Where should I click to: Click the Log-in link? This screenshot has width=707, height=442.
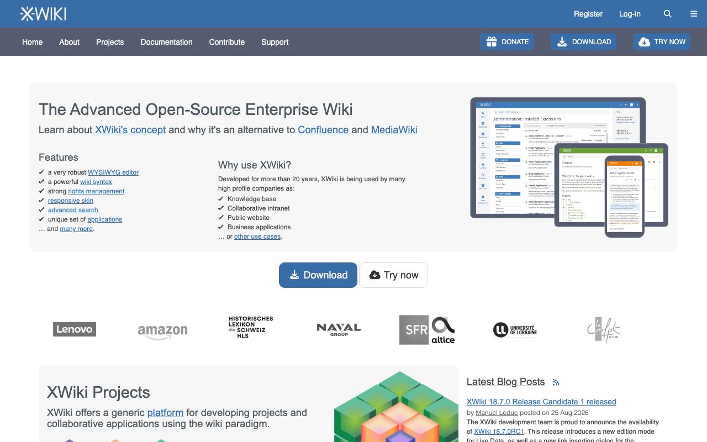pyautogui.click(x=630, y=14)
